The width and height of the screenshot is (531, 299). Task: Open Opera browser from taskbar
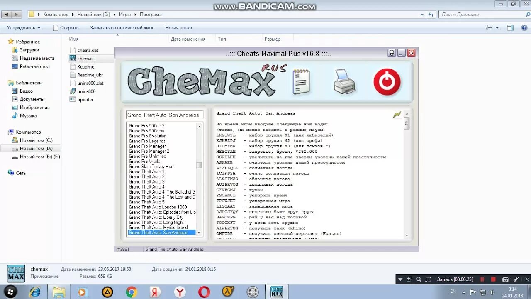(204, 292)
